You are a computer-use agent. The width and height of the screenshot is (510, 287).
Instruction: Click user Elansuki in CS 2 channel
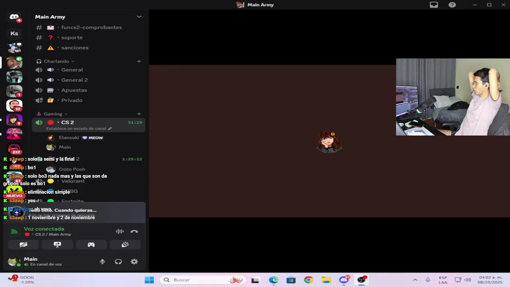coord(69,138)
